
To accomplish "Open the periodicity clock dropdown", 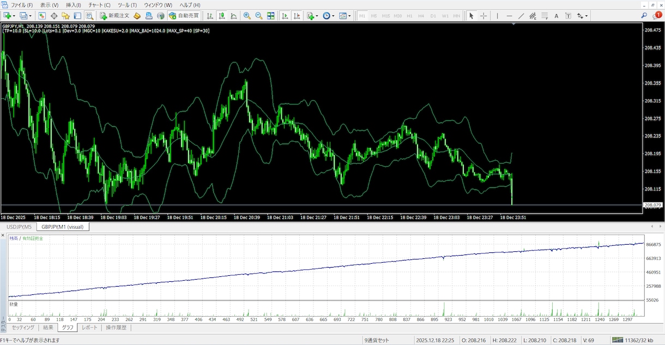I will [329, 16].
